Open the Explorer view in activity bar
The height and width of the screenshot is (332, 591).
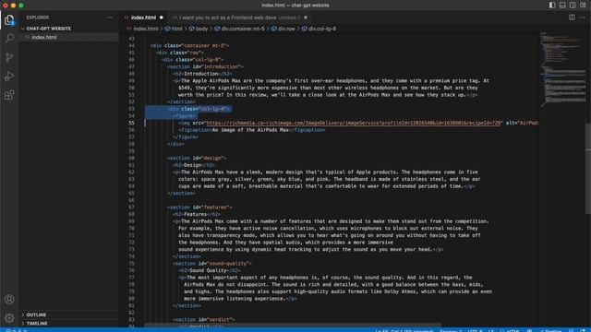(x=9, y=19)
